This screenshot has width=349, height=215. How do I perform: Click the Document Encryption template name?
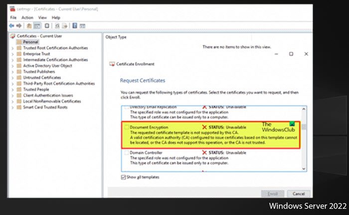pyautogui.click(x=149, y=127)
